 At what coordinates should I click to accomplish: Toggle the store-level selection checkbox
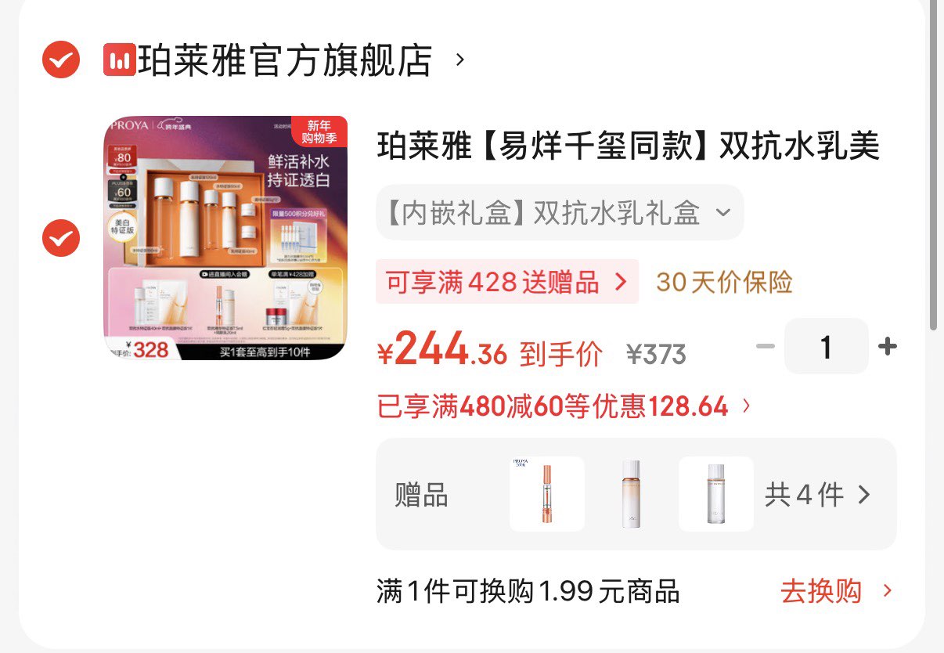(61, 60)
